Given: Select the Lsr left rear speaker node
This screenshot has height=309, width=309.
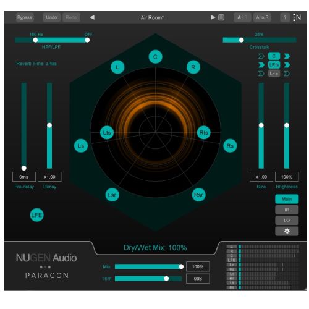Looking at the screenshot, I should [x=112, y=195].
